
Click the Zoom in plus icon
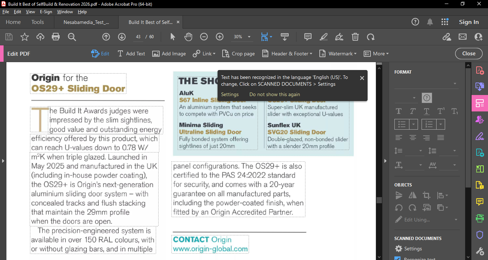(x=220, y=37)
